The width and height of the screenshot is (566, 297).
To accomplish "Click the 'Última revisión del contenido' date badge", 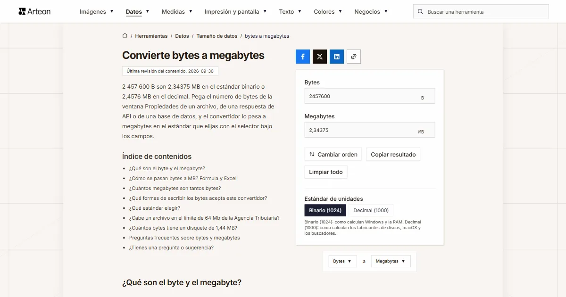I will point(170,71).
